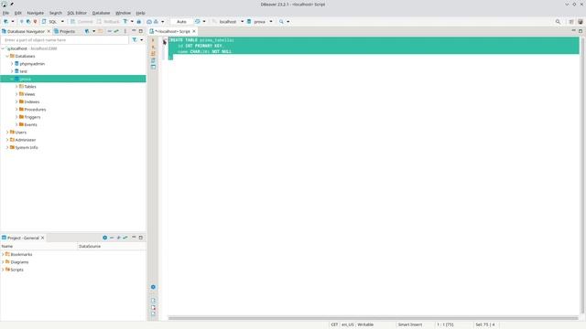Click the new folder icon in Navigator
Screen dimensions: 586x329
coord(101,31)
